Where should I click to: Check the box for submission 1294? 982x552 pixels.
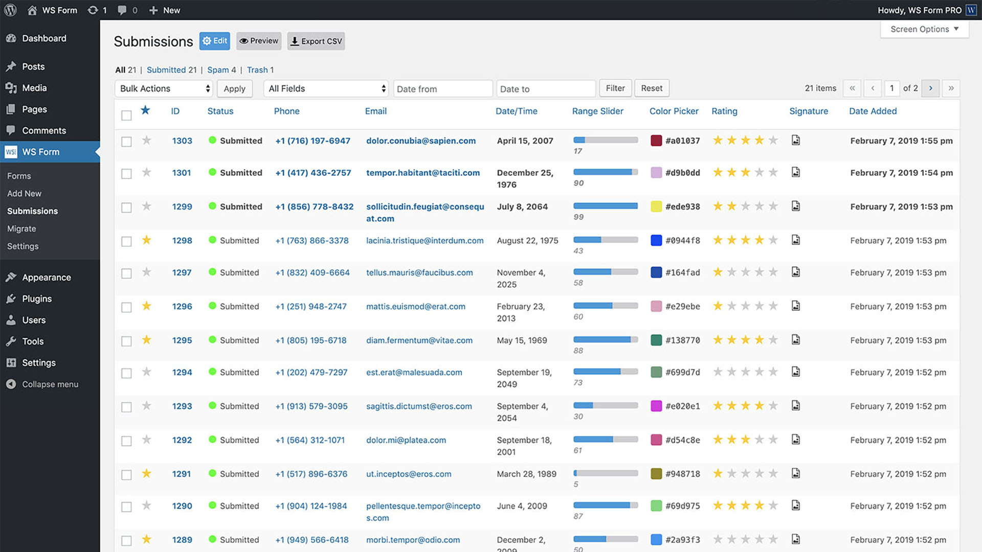coord(126,373)
